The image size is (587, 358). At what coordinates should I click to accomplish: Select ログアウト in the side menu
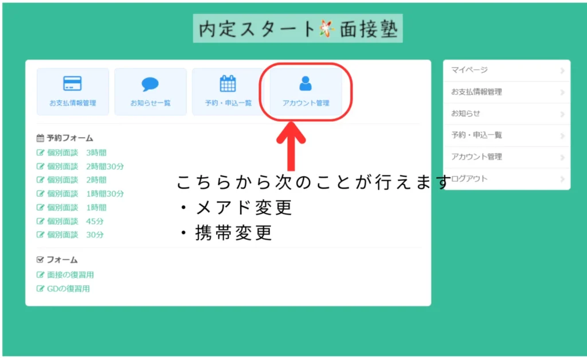point(470,178)
